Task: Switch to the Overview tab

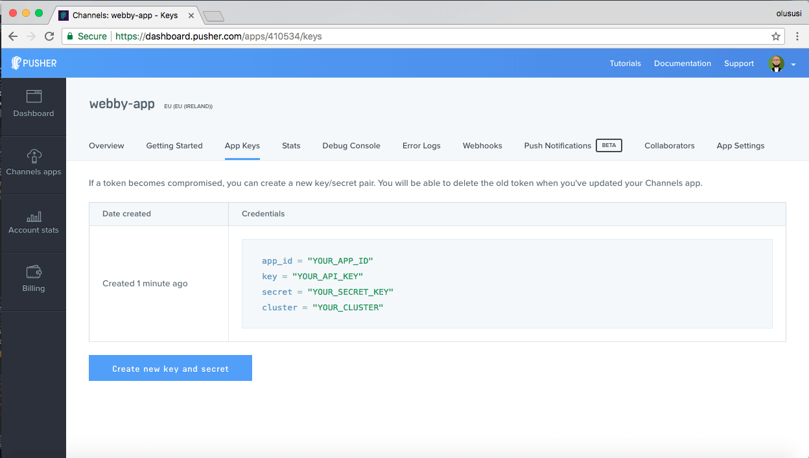Action: tap(106, 146)
